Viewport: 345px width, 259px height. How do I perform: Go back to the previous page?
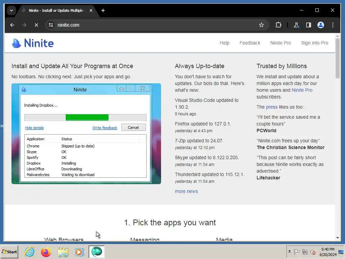click(x=12, y=25)
